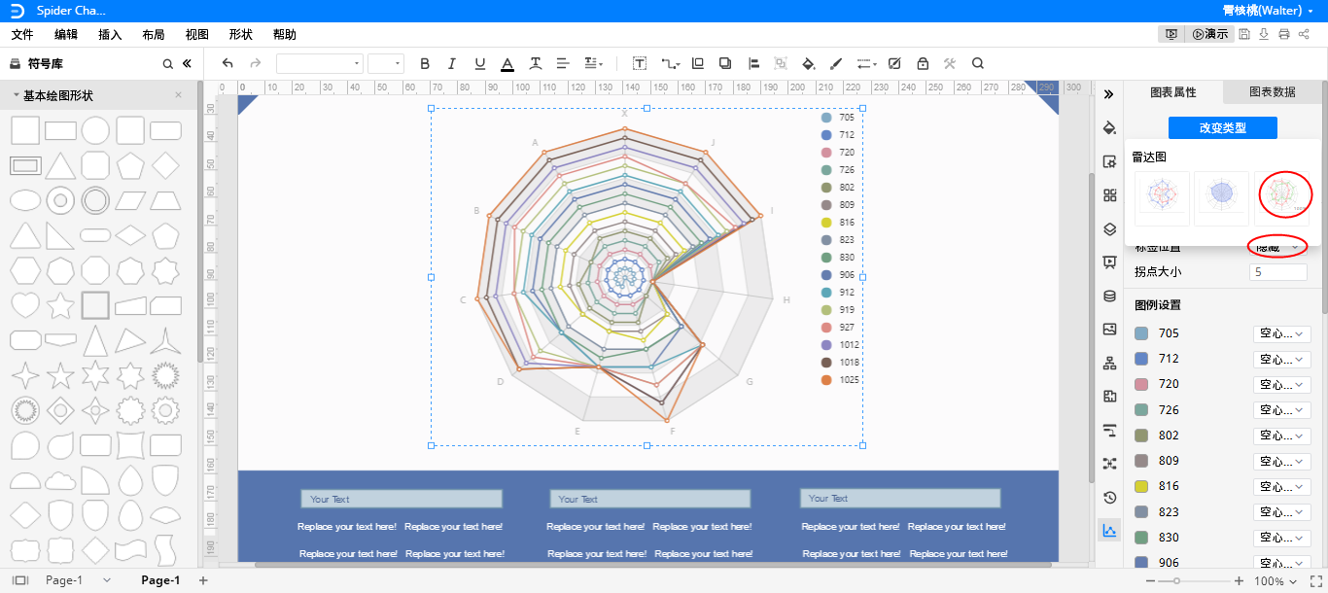Viewport: 1328px width, 593px height.
Task: Open the 视图 menu
Action: [197, 34]
